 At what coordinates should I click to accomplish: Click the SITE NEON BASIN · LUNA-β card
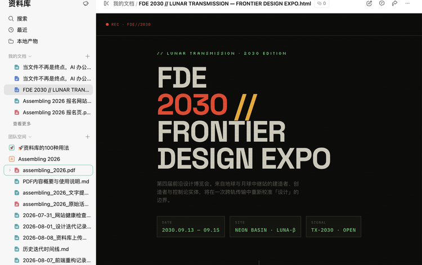pyautogui.click(x=266, y=227)
